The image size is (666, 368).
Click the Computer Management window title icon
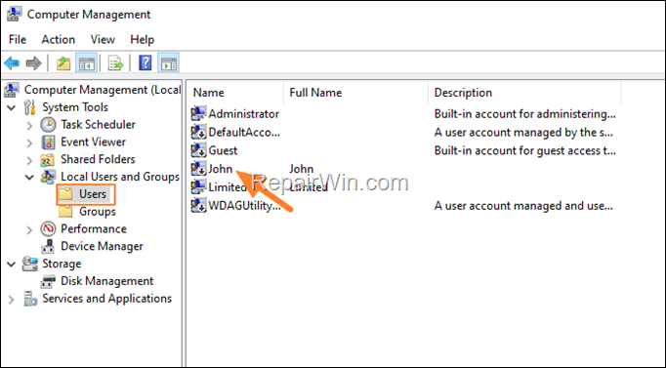(14, 14)
